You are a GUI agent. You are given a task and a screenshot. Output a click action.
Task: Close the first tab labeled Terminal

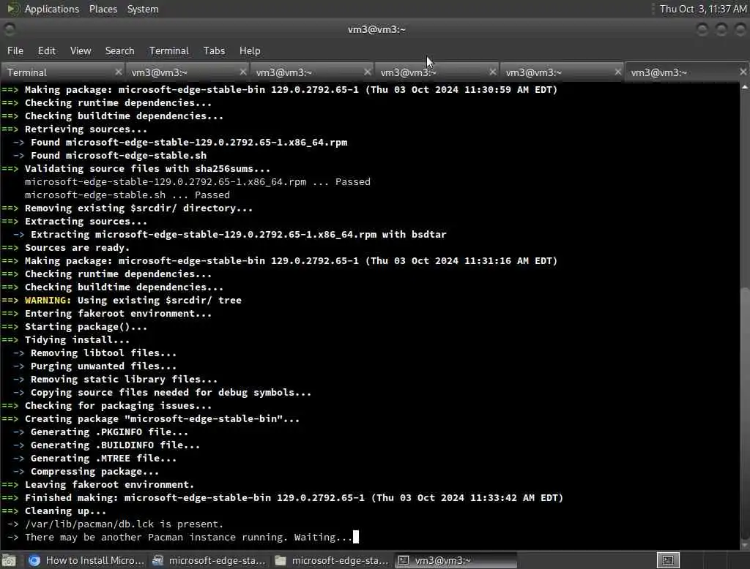119,72
